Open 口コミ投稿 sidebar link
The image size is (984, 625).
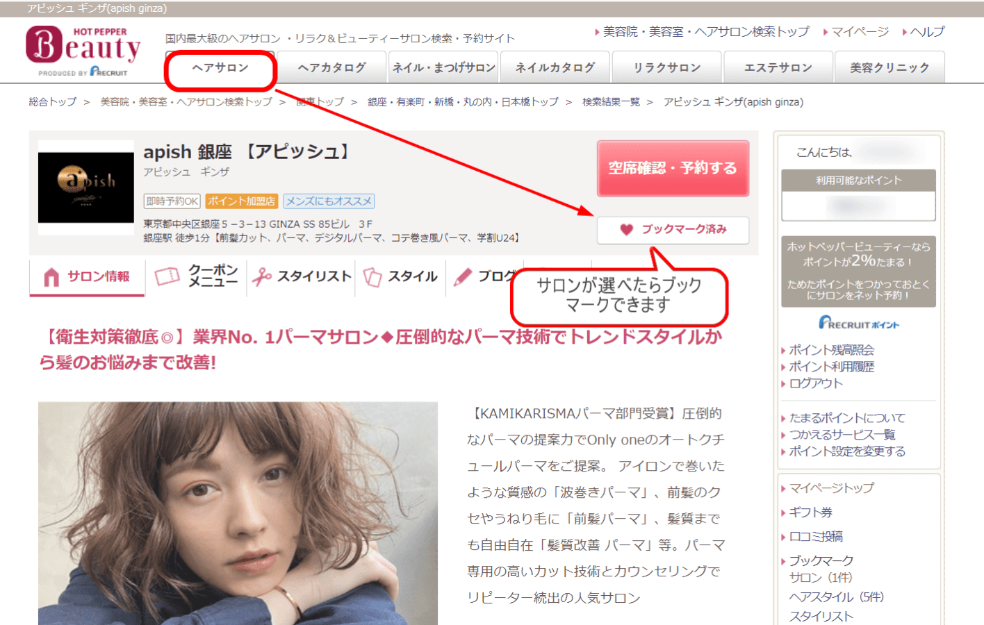coord(816,537)
